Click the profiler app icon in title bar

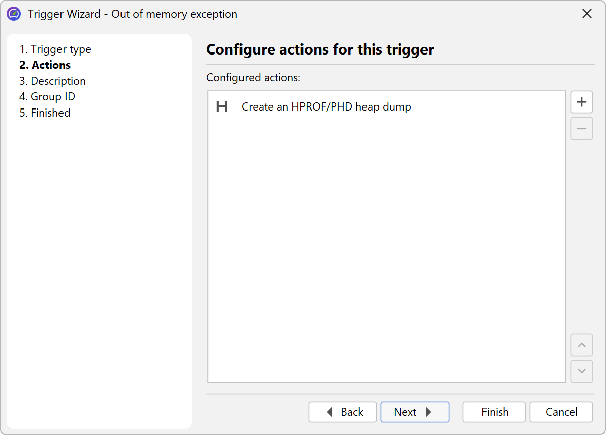14,14
